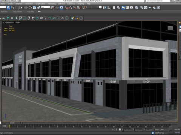
Task: Open Modifiers menu
Action: [x=19, y=4]
